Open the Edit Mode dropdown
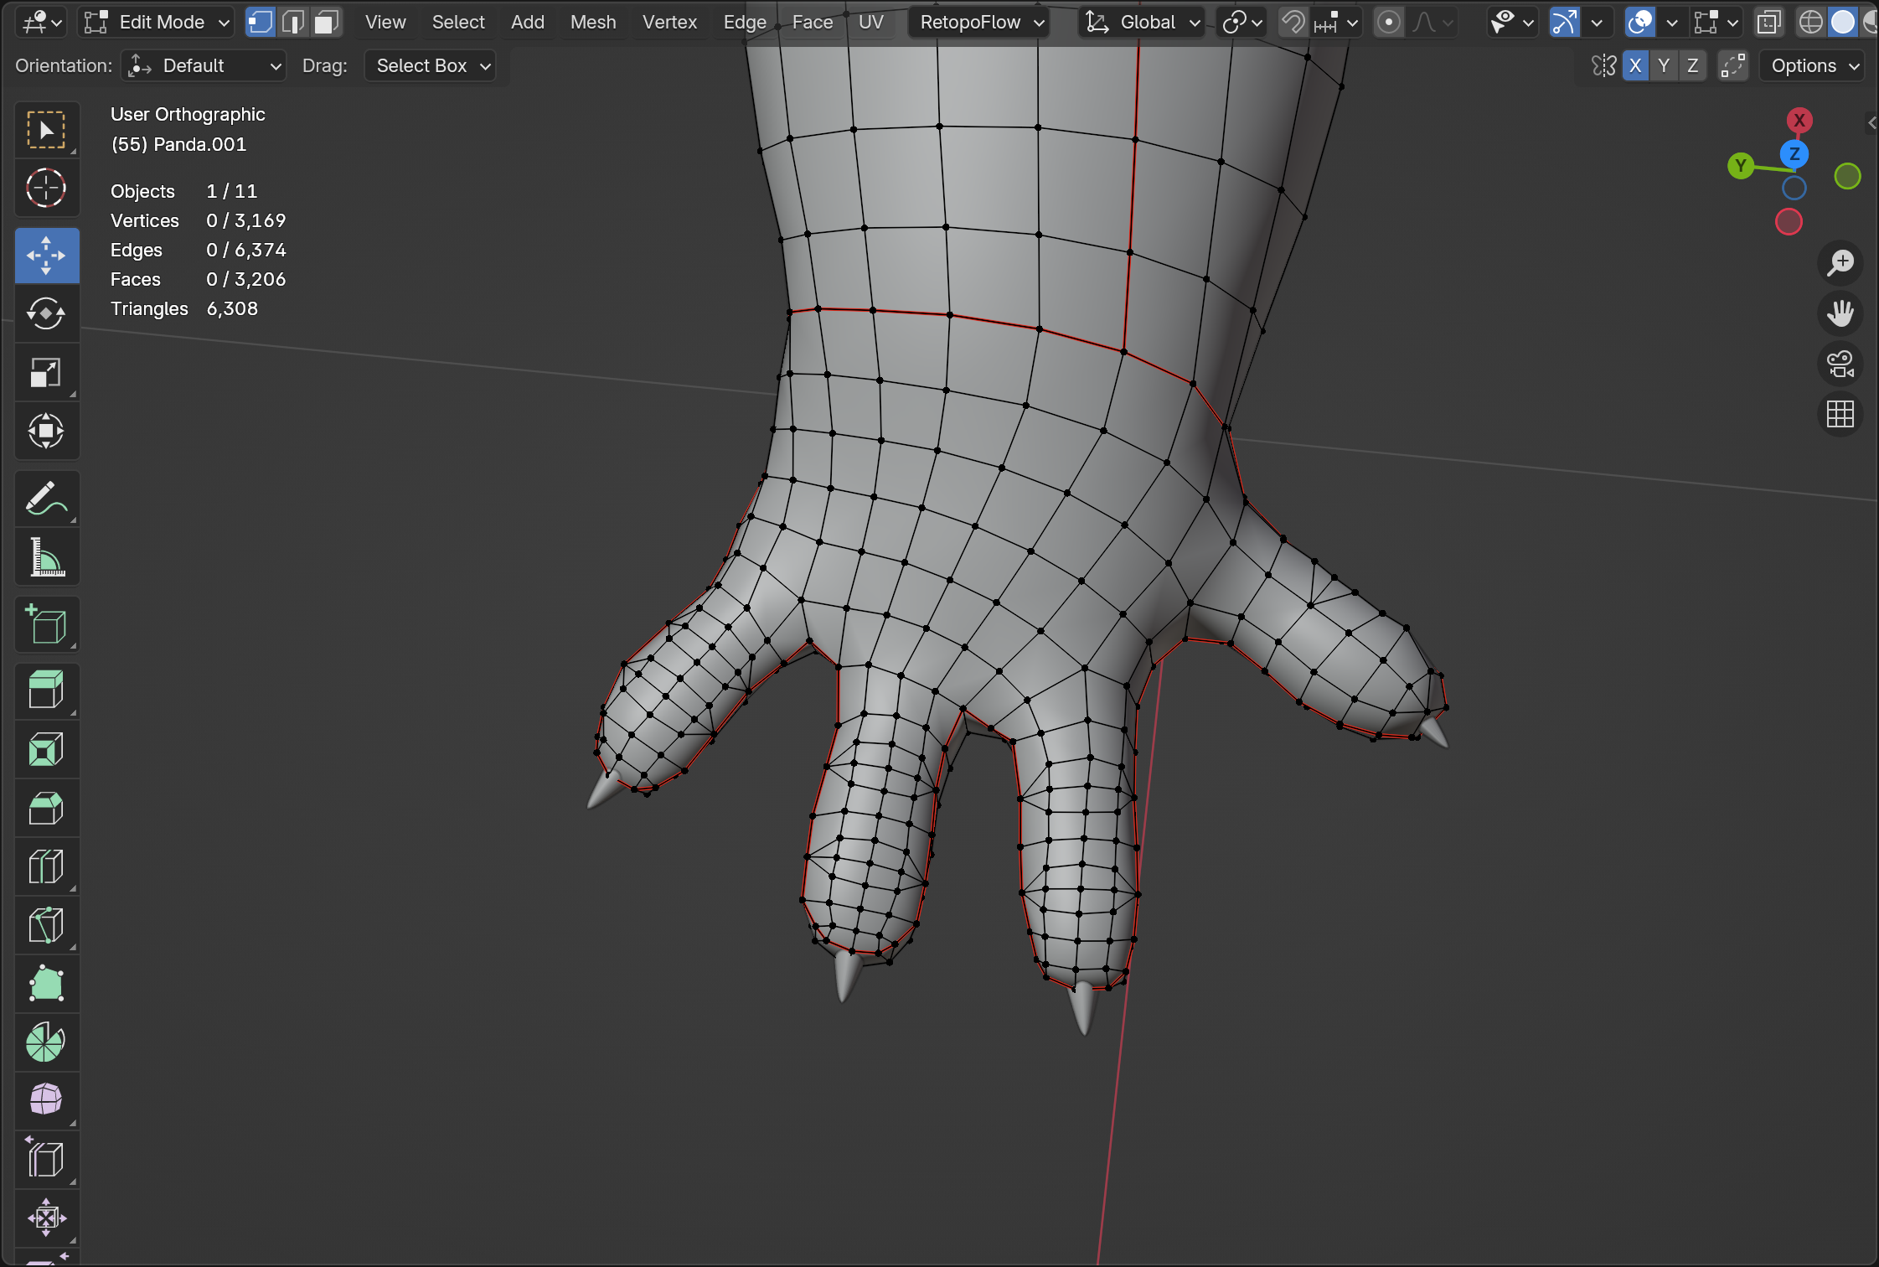This screenshot has height=1267, width=1879. tap(156, 23)
